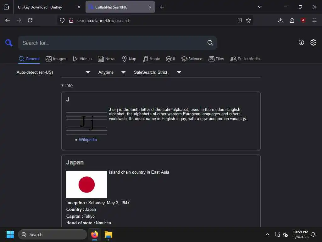This screenshot has width=322, height=242.
Task: Open the list all tabs chevron
Action: tap(259, 7)
